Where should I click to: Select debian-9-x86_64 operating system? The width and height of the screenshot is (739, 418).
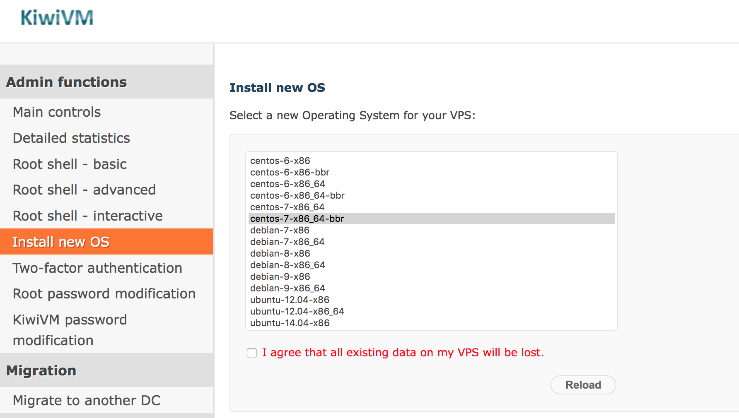(x=287, y=288)
